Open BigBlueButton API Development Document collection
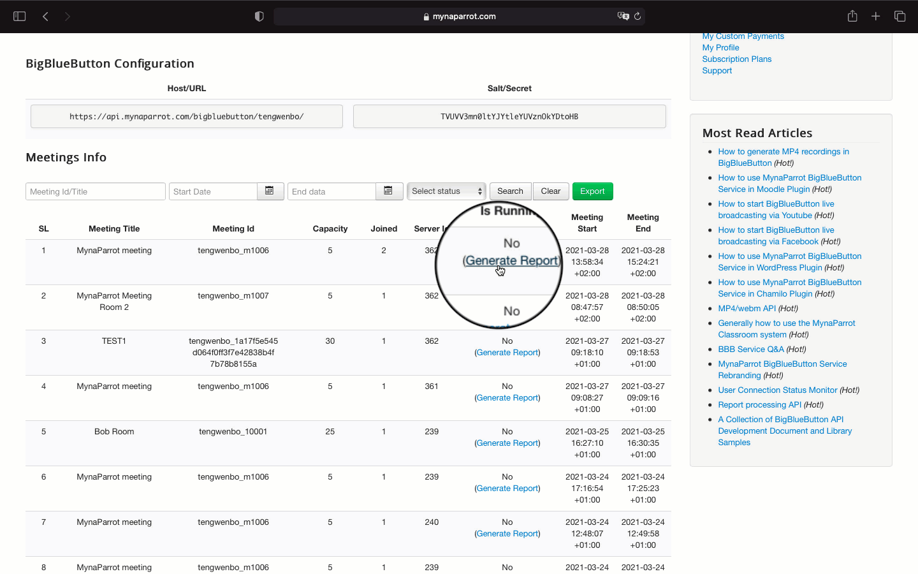 785,431
